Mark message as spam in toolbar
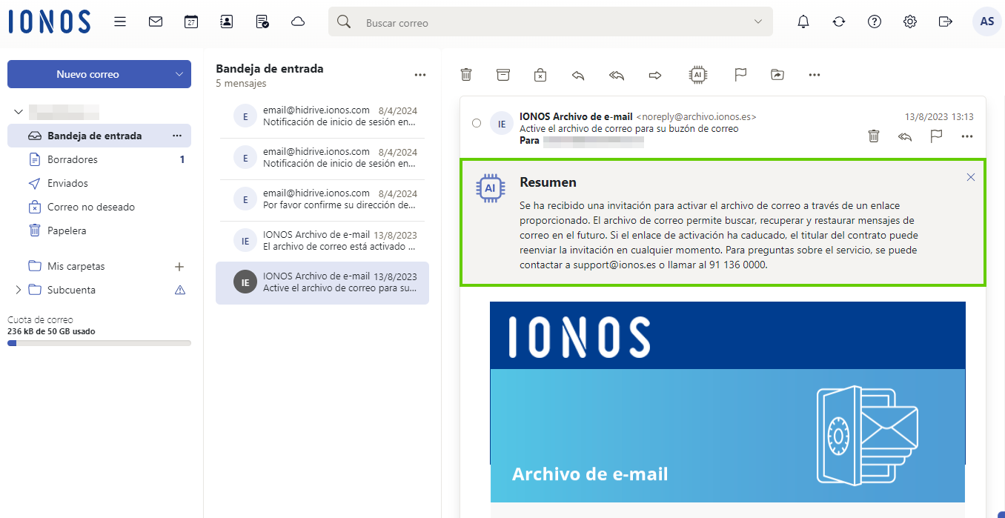This screenshot has width=1005, height=518. click(x=540, y=74)
